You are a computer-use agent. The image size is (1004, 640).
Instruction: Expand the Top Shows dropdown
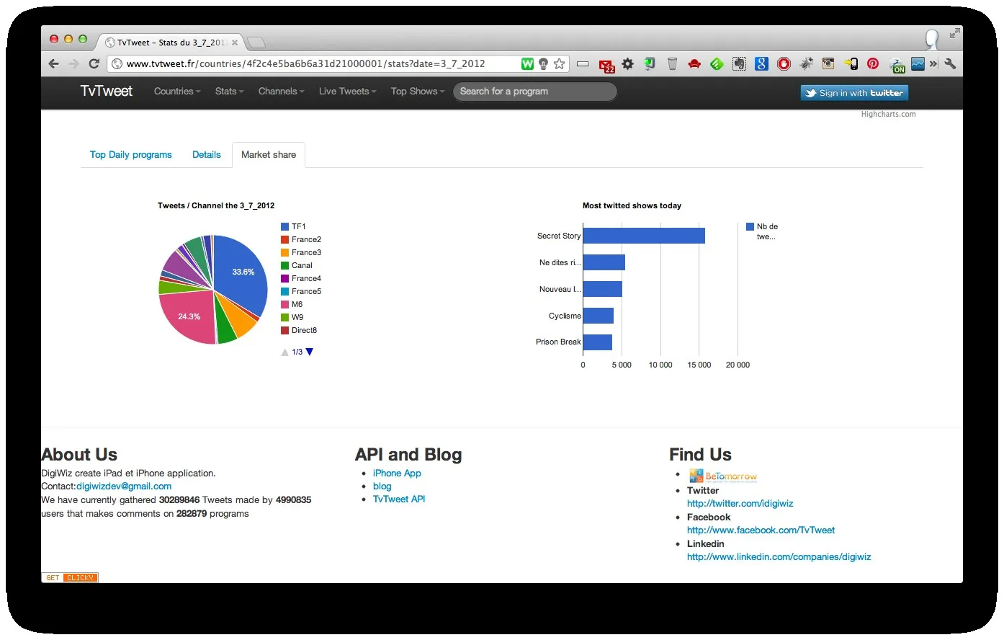(418, 92)
